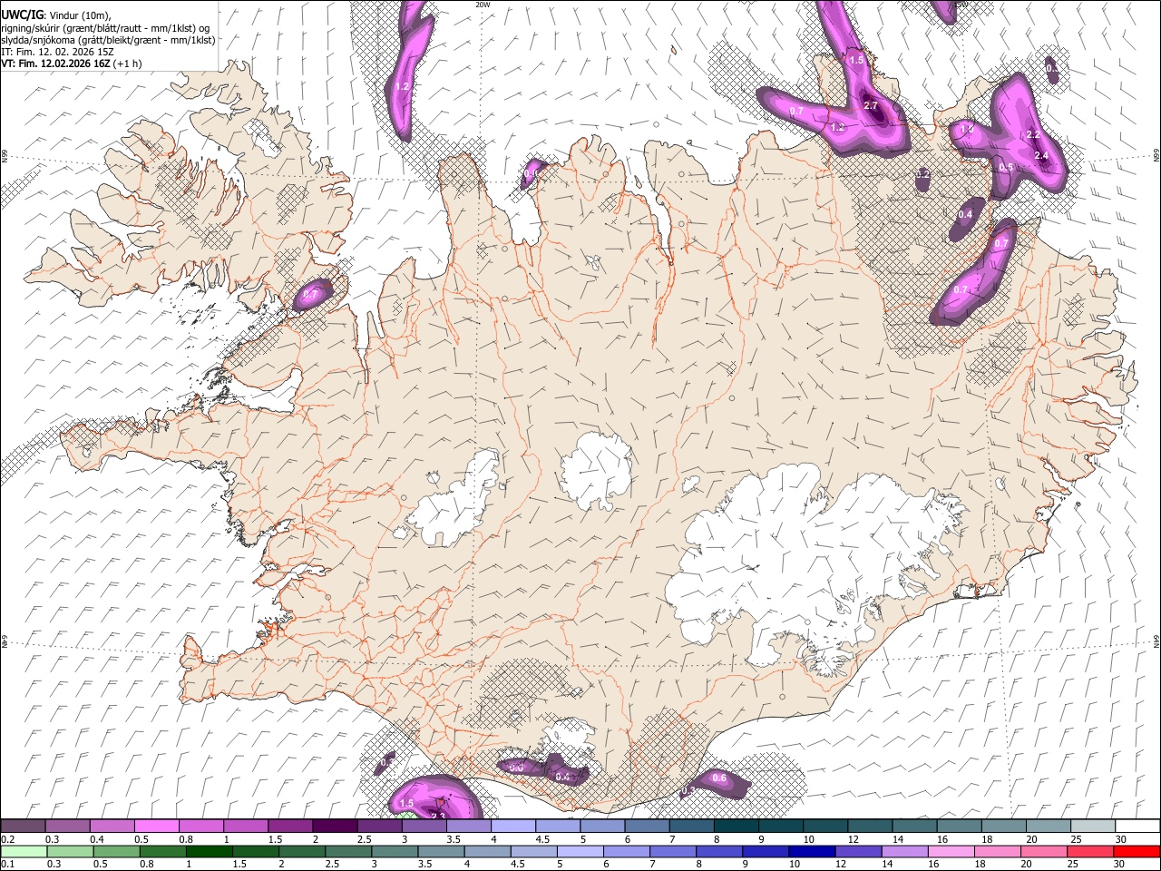Pick the upper scale swatch between 1.5 and 2
Screen dimensions: 1161x871
click(289, 827)
